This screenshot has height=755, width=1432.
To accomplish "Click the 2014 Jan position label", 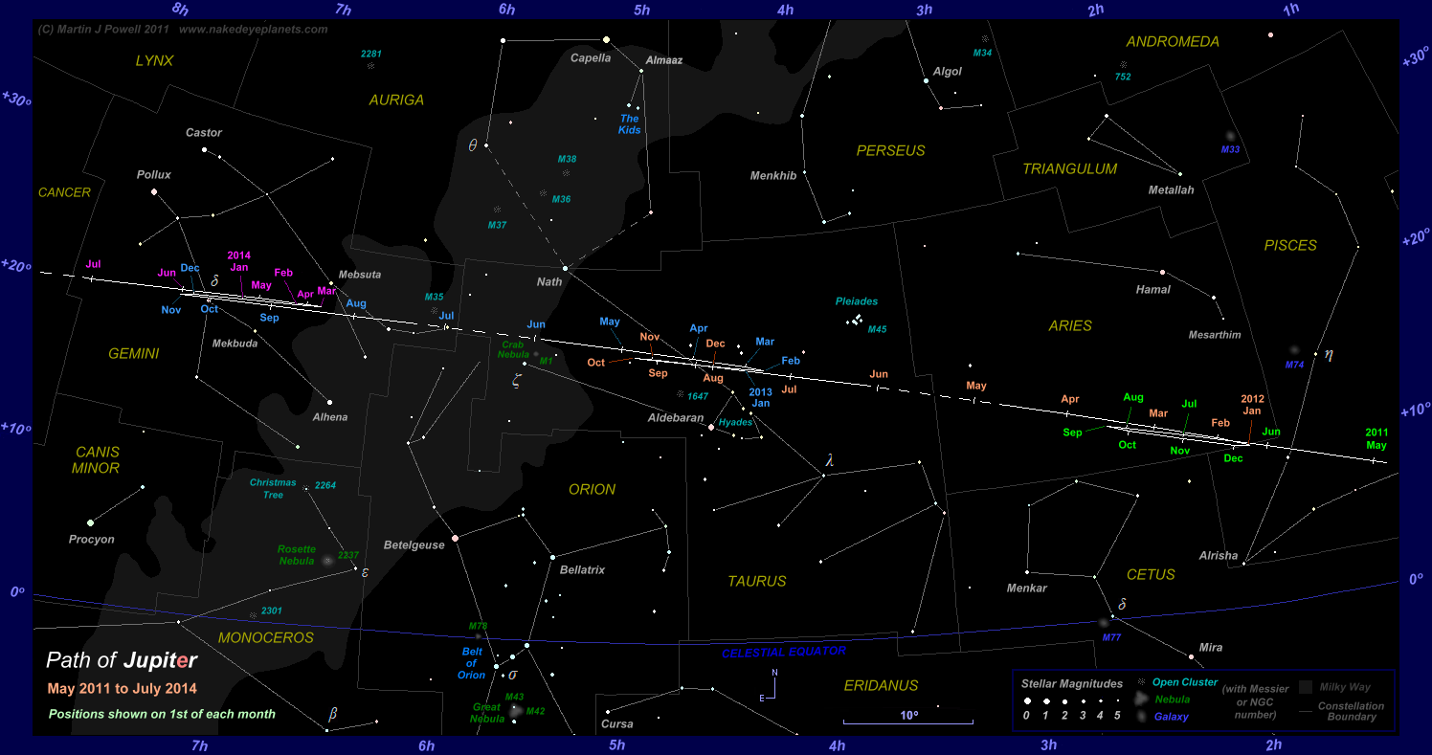I will click(238, 261).
